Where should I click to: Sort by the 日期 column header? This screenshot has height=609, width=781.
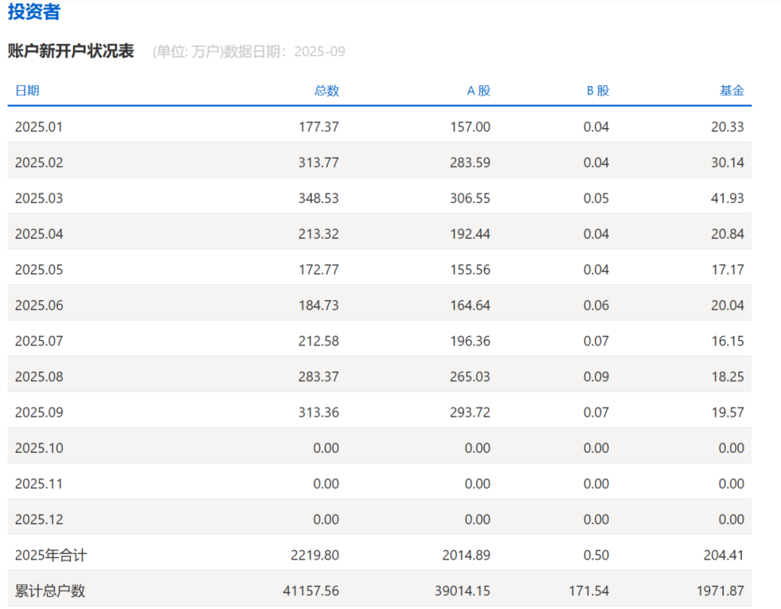28,90
